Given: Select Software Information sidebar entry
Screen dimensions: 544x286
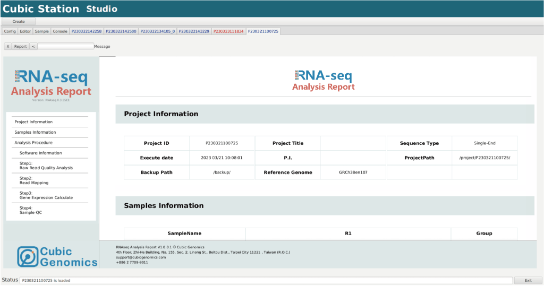Looking at the screenshot, I should 40,153.
